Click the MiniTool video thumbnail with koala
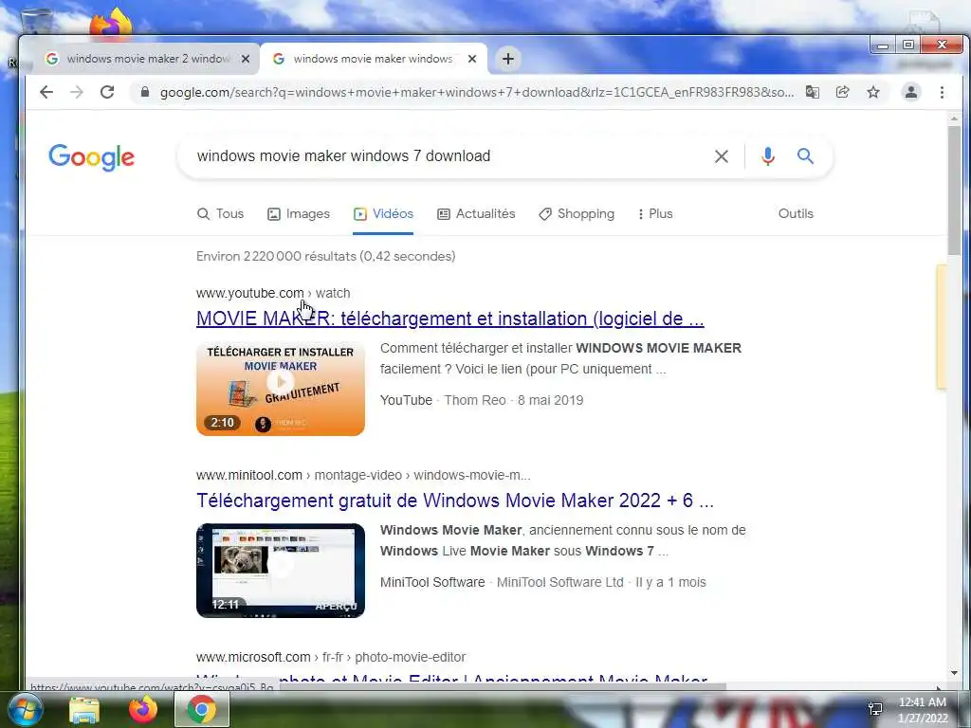The image size is (971, 728). pos(281,570)
